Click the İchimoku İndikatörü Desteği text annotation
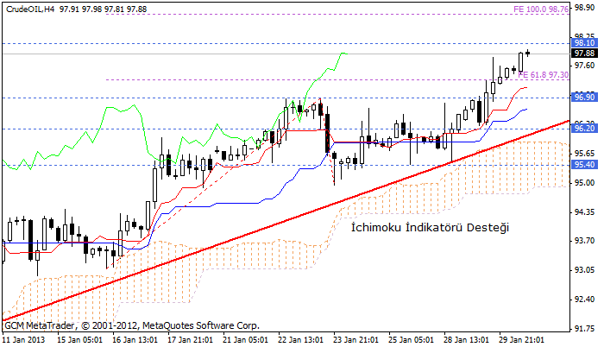The height and width of the screenshot is (347, 604). (431, 227)
